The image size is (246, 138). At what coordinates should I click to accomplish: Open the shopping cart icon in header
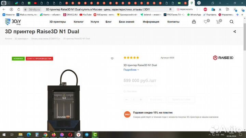(218, 22)
